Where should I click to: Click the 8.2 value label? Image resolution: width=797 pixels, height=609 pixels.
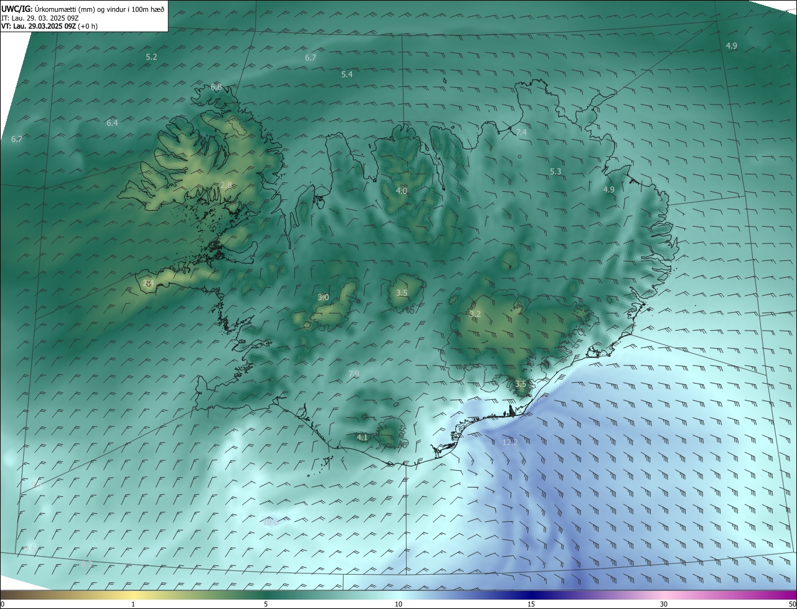pos(87,564)
